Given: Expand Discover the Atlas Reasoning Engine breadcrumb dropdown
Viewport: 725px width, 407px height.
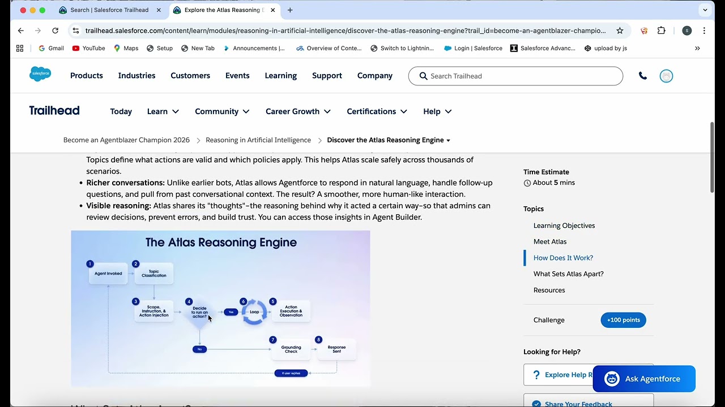Looking at the screenshot, I should (449, 140).
